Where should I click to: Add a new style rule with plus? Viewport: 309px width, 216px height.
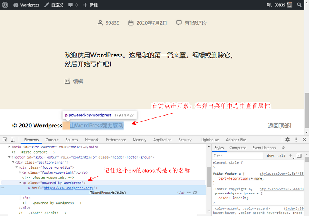point(291,156)
